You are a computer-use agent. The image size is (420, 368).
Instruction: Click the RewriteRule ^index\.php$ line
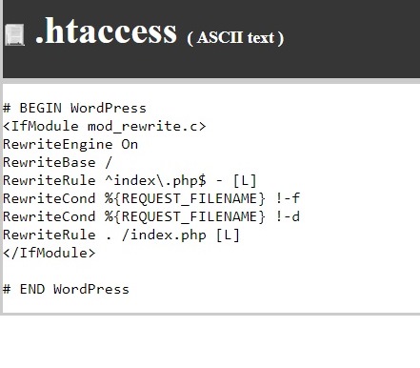pos(130,180)
